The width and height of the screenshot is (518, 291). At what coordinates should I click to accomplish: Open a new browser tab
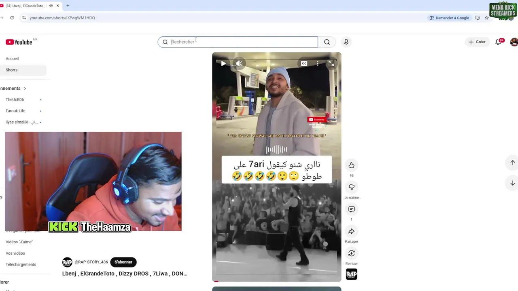[68, 6]
